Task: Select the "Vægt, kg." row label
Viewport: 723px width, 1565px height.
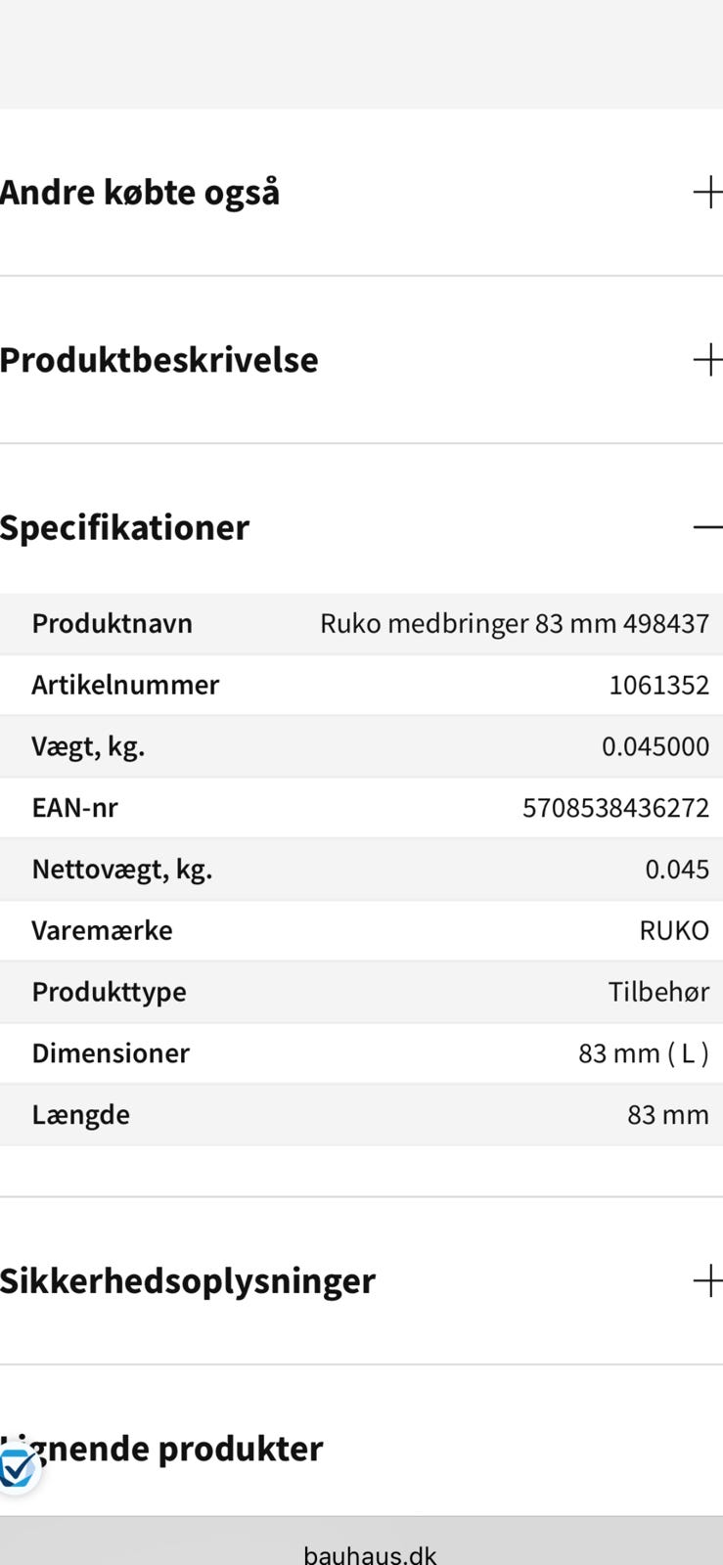Action: (x=88, y=746)
